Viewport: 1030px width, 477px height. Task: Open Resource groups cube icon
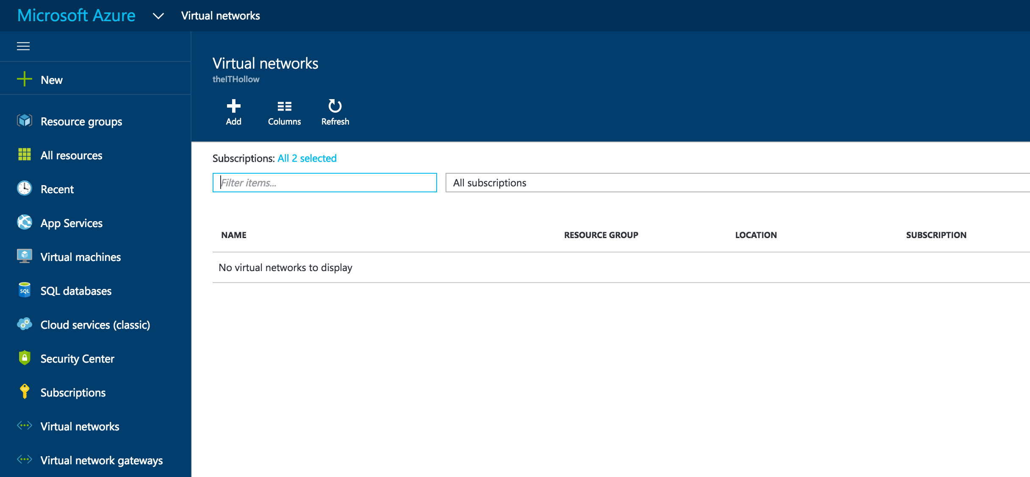point(25,121)
